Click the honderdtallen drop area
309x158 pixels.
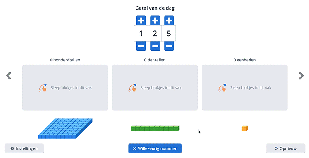[65, 87]
